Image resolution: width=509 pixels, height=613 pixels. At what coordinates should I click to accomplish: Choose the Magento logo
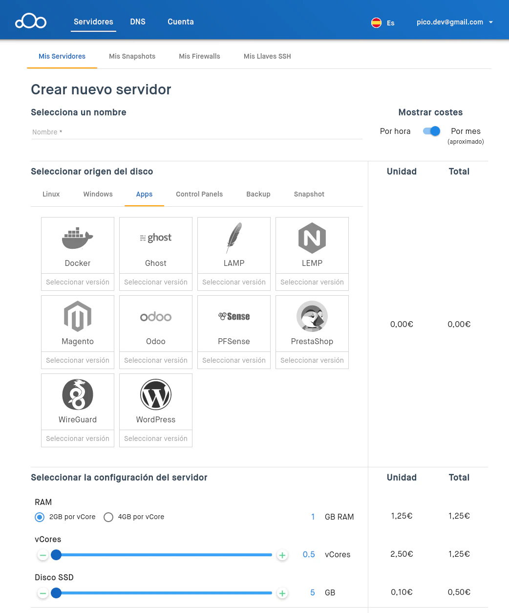[78, 316]
